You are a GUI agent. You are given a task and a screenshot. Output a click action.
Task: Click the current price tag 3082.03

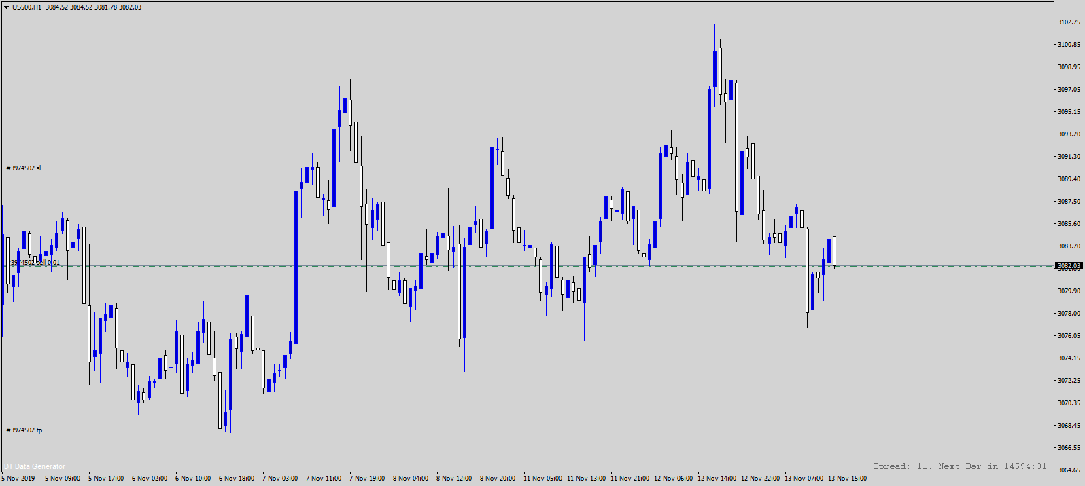click(1068, 266)
